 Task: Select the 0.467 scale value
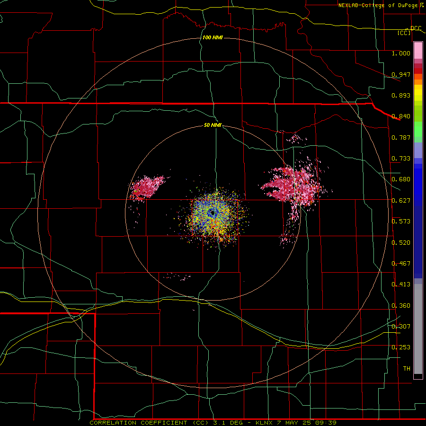[401, 264]
